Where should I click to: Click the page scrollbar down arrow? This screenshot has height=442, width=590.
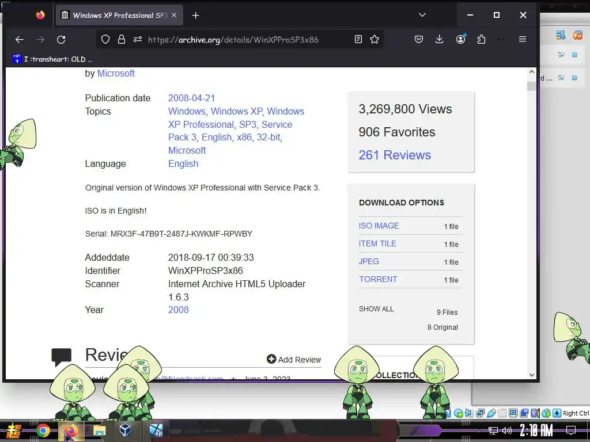coord(531,375)
